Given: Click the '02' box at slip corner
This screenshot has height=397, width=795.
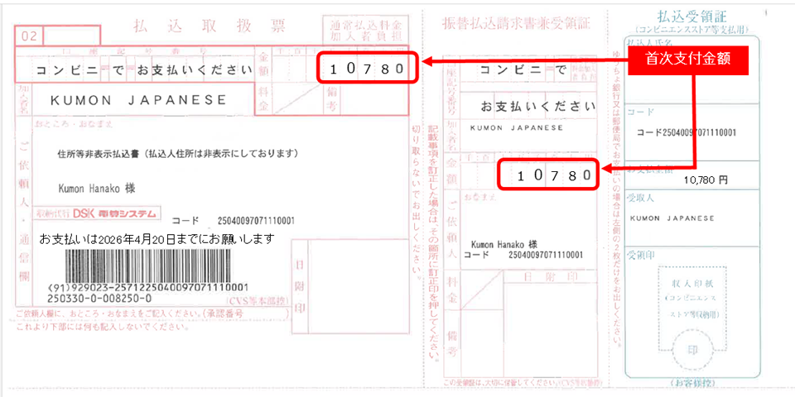Looking at the screenshot, I should tap(30, 36).
